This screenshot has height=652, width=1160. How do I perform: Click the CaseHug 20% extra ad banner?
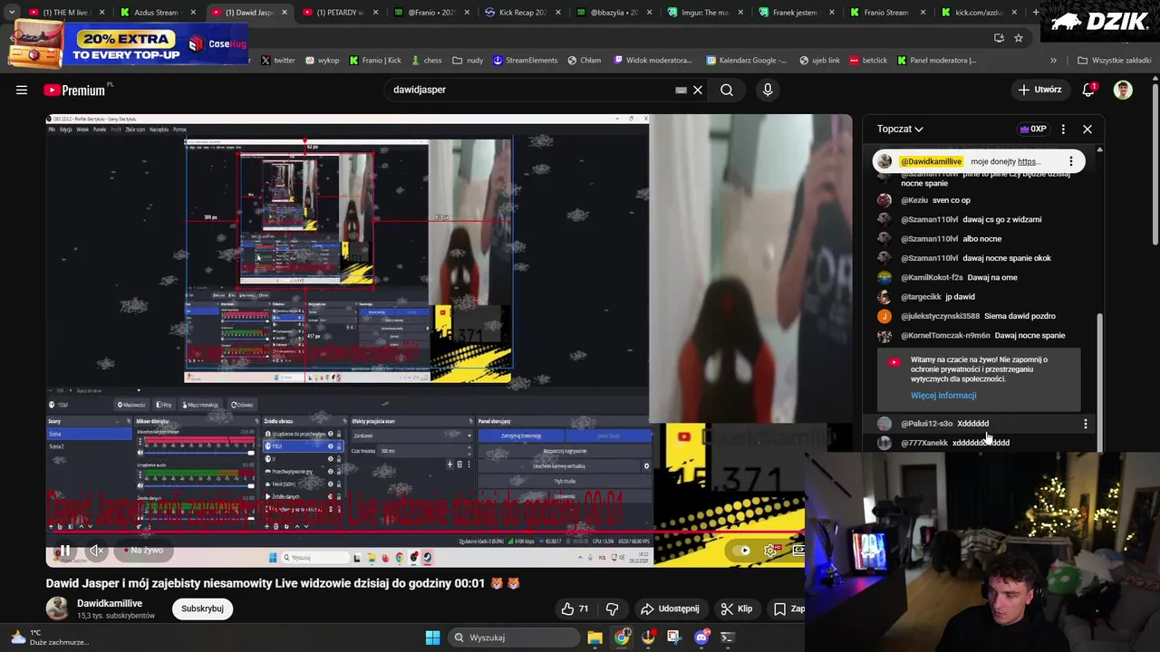pyautogui.click(x=127, y=44)
